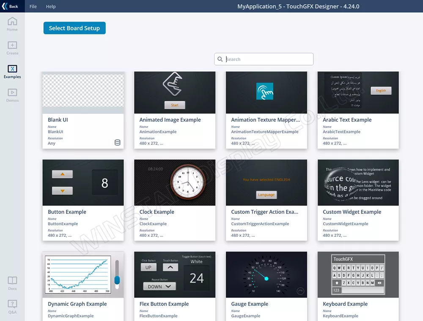Open the Demos sidebar icon
Image resolution: width=423 pixels, height=321 pixels.
pos(12,93)
